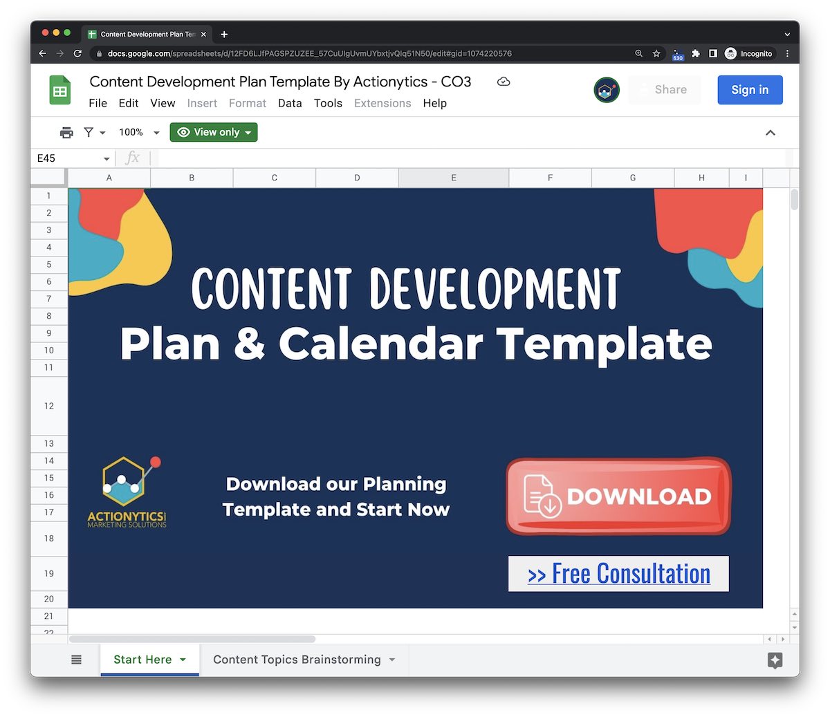Open all sheets list with hamburger icon
Image resolution: width=830 pixels, height=717 pixels.
[76, 660]
